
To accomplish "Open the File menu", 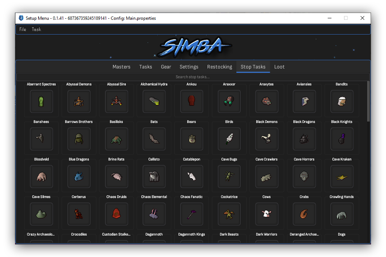I will click(x=23, y=29).
